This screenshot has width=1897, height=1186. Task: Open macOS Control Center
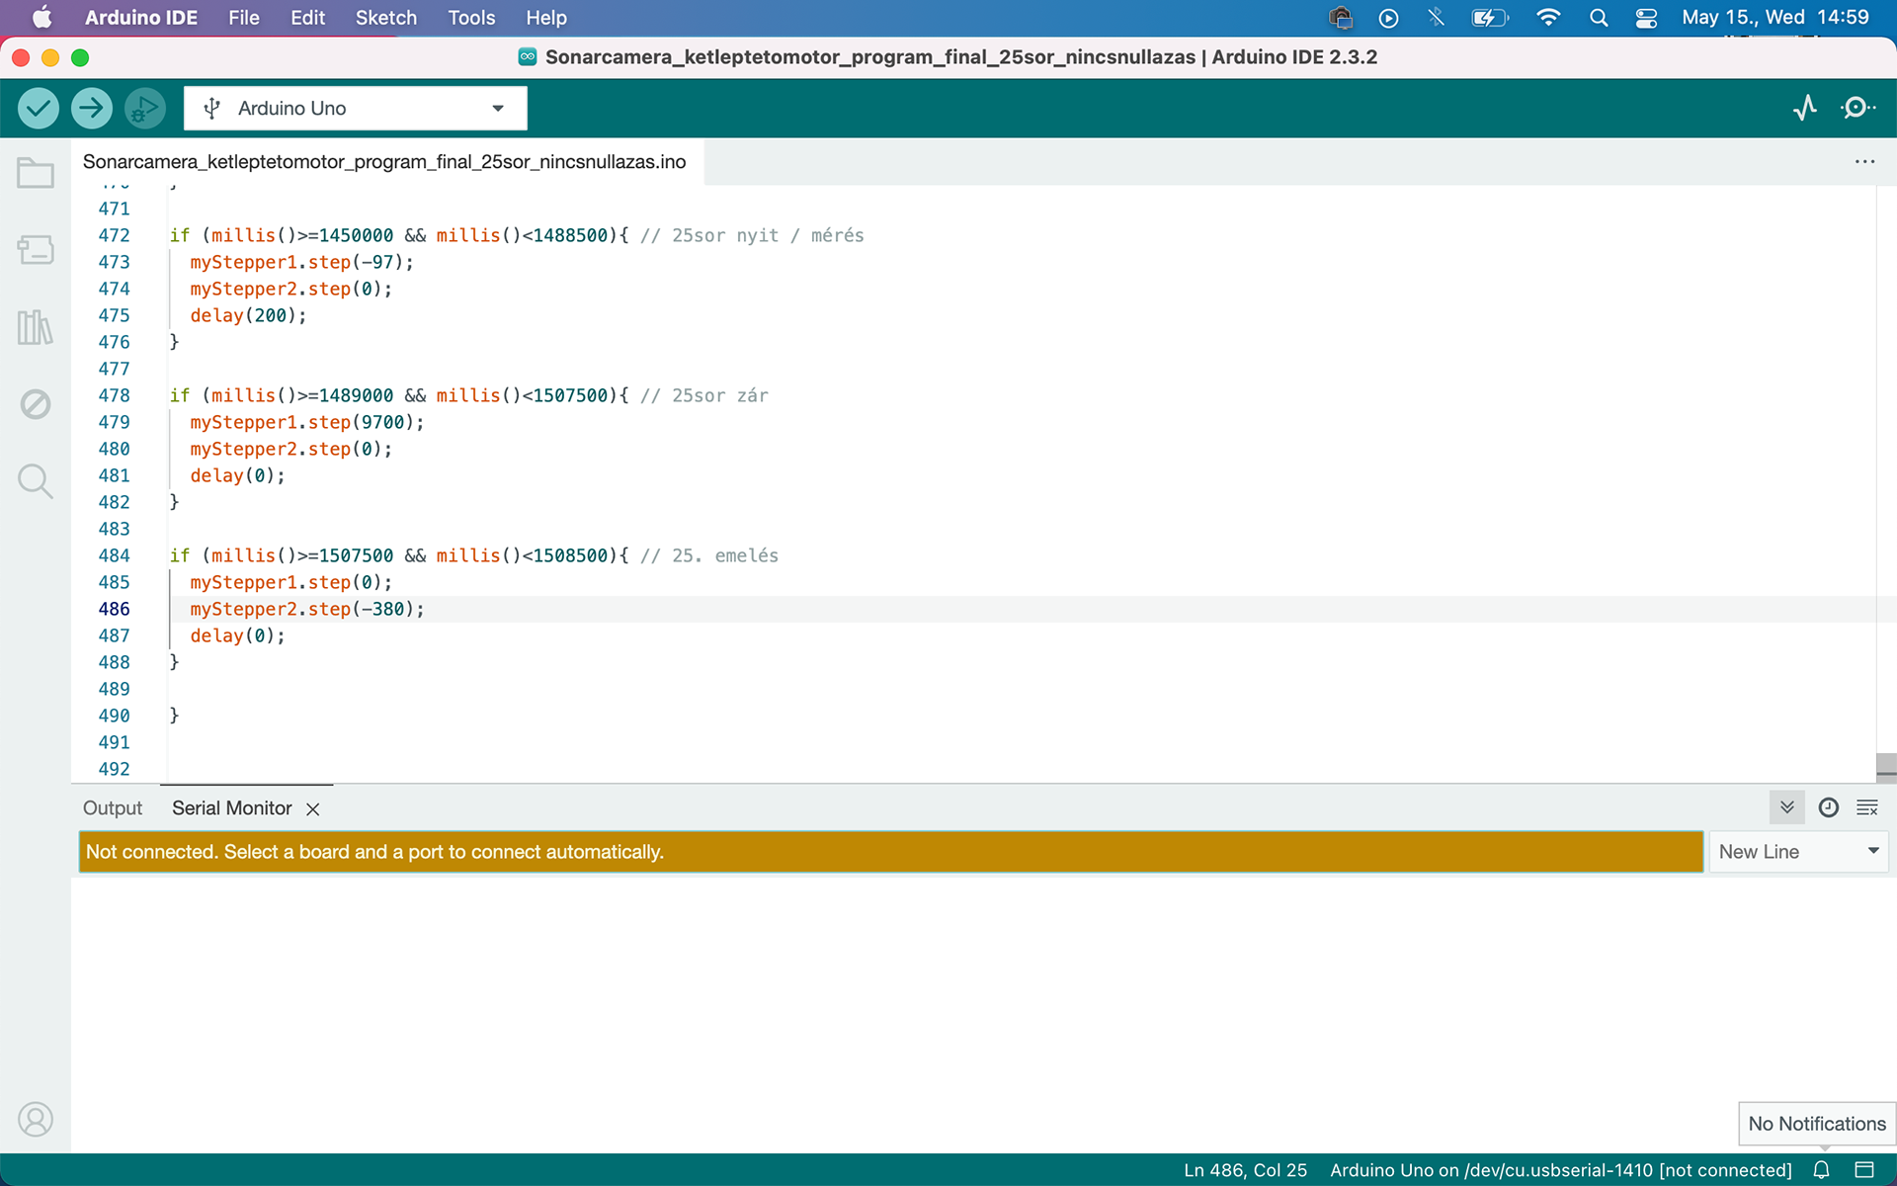(1646, 18)
